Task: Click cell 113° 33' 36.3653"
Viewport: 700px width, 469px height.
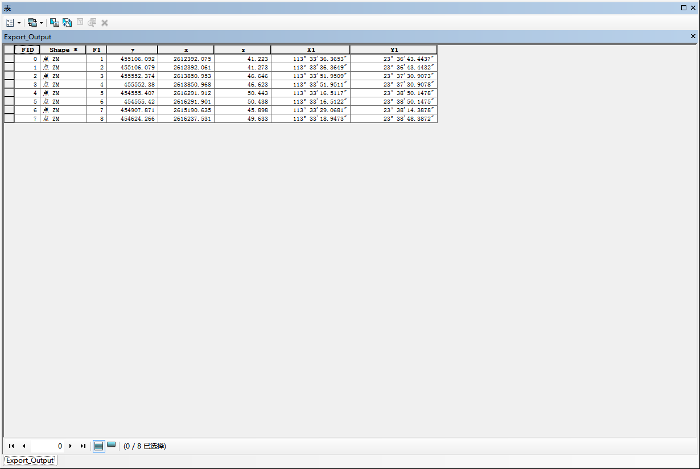Action: (311, 59)
